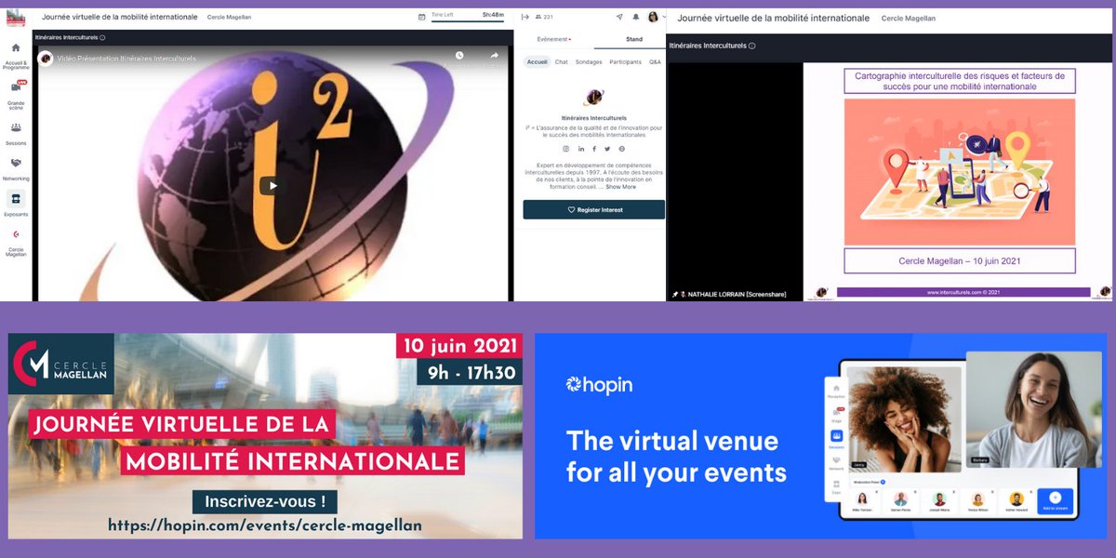Select the Sondages sub-tab

(589, 61)
